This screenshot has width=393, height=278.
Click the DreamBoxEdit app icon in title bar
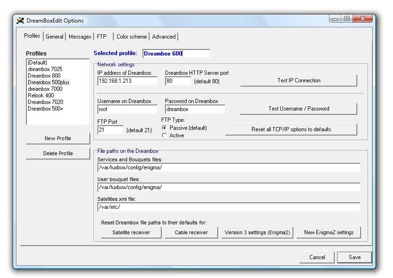(20, 21)
